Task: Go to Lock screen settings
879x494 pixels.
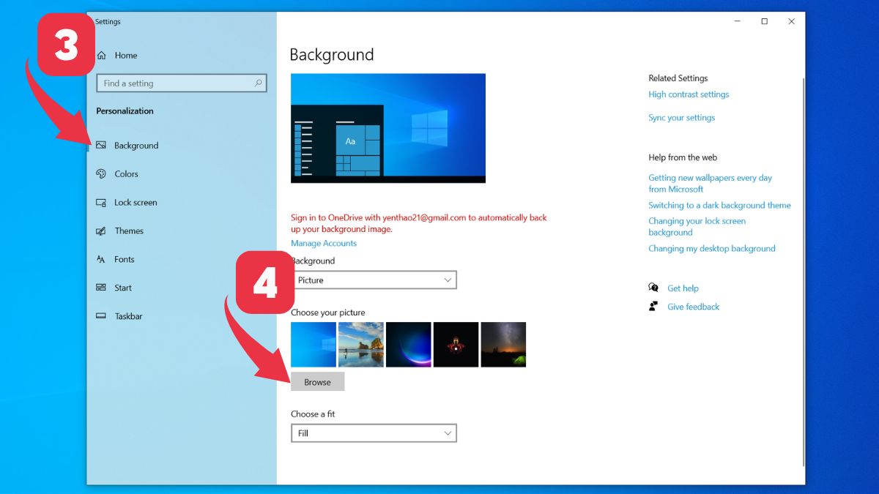Action: tap(136, 203)
